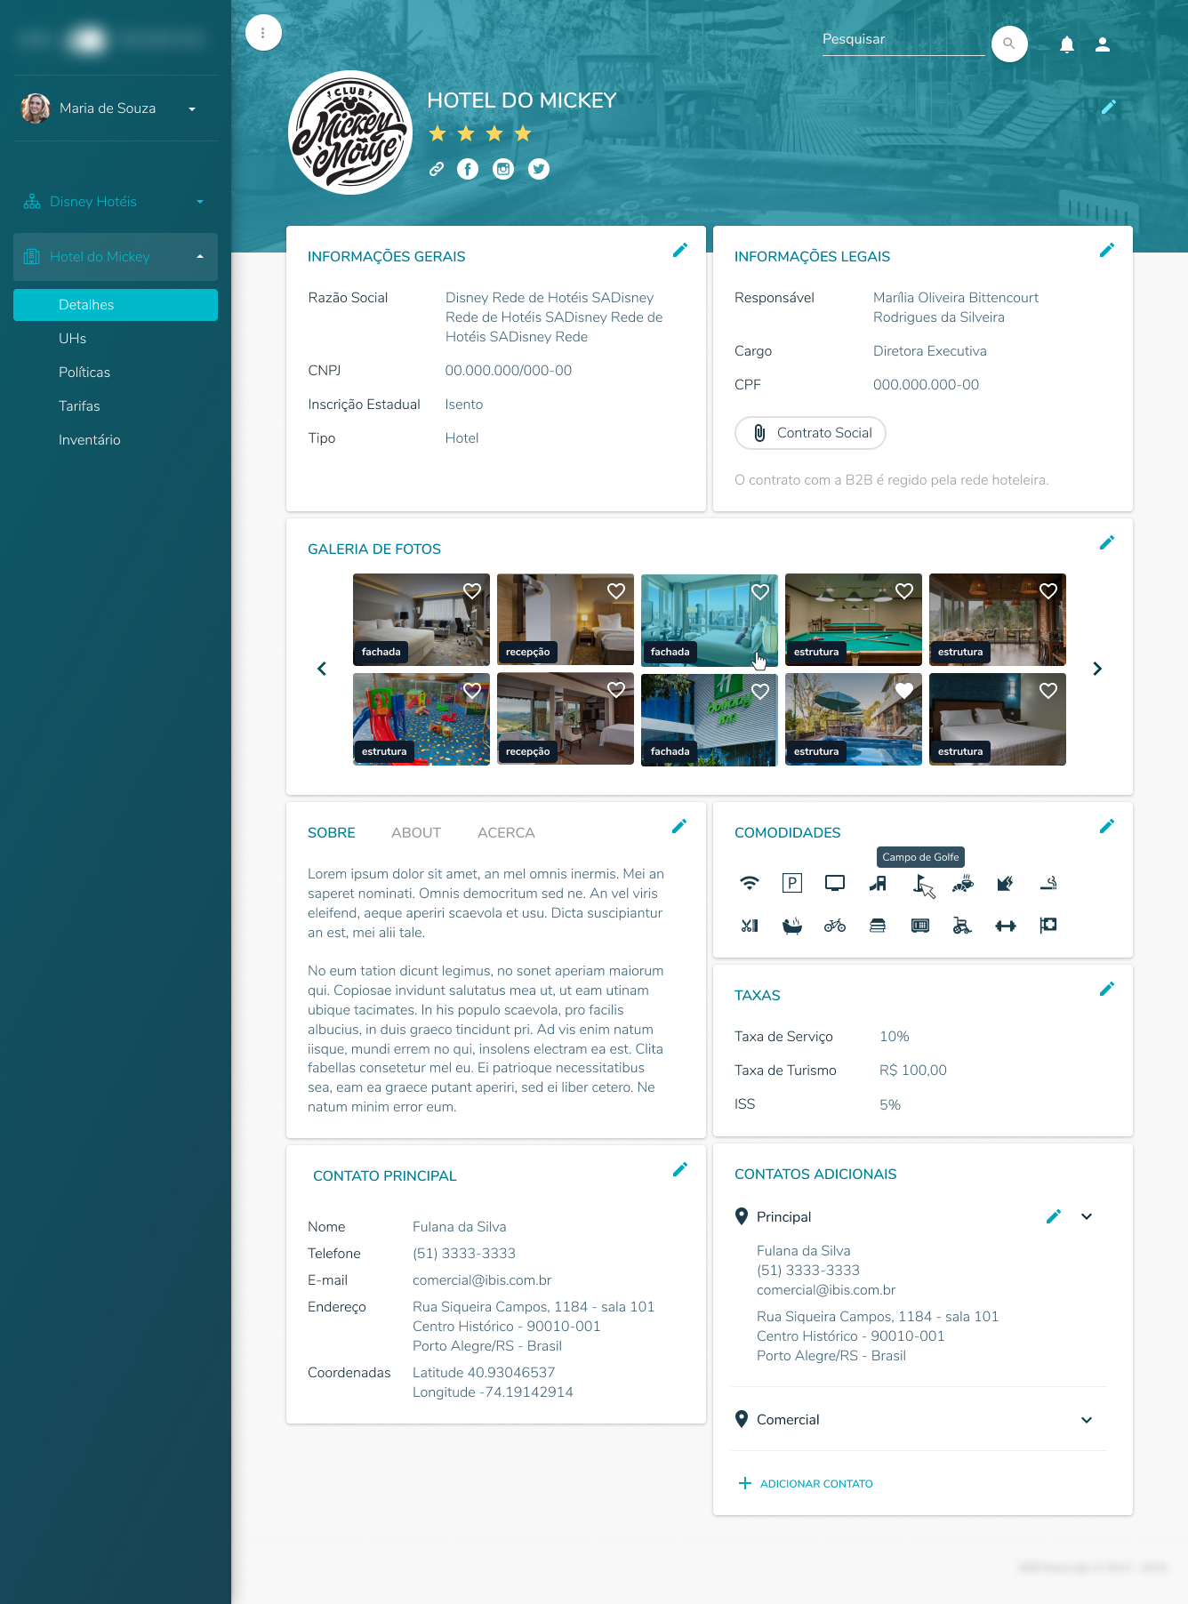The image size is (1188, 1604).
Task: Unfavorite the swimming pool photo
Action: tap(904, 691)
